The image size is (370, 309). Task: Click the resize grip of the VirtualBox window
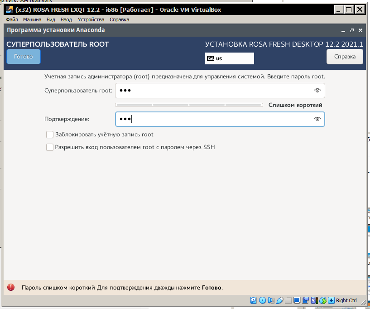click(363, 302)
